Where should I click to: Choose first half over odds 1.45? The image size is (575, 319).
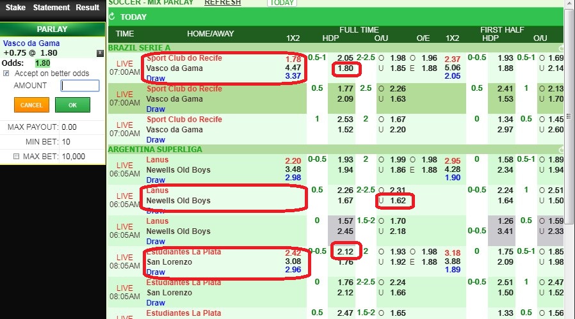click(556, 120)
